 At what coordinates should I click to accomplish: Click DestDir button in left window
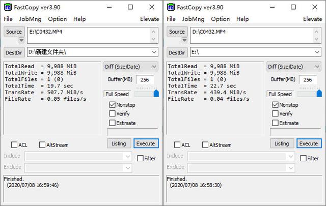[x=14, y=52]
